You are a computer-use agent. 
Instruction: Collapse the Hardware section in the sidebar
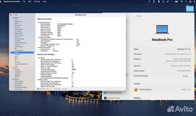tap(11, 18)
